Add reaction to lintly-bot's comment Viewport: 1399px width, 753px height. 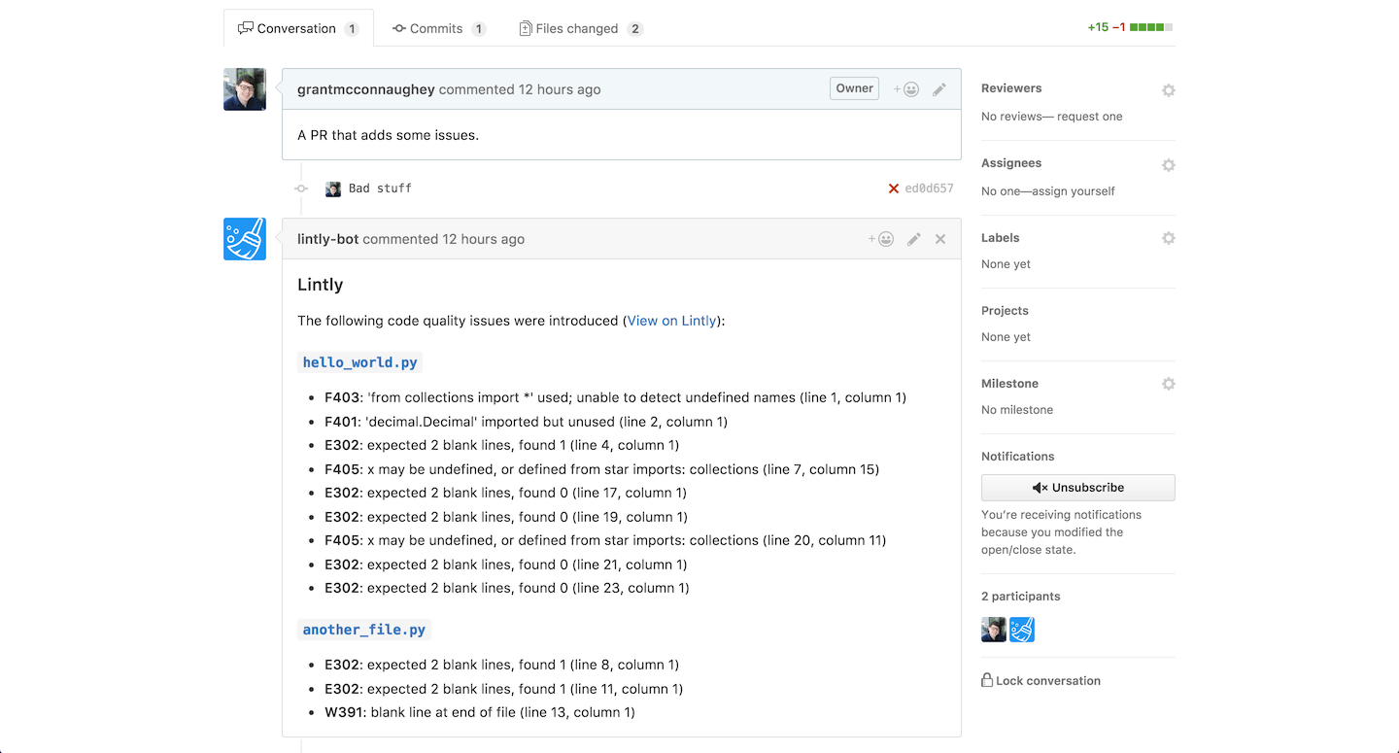pos(881,239)
